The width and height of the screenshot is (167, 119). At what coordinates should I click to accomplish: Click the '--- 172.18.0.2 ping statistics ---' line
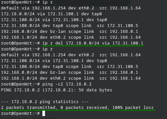point(45,102)
